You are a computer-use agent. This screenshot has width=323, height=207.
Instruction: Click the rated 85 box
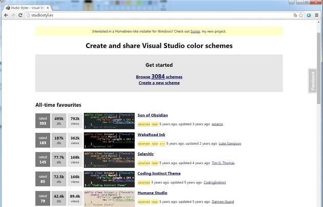tap(43, 179)
